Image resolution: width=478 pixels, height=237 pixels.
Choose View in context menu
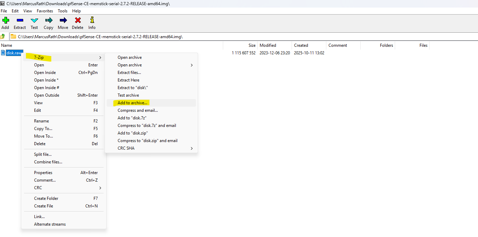tap(64, 103)
